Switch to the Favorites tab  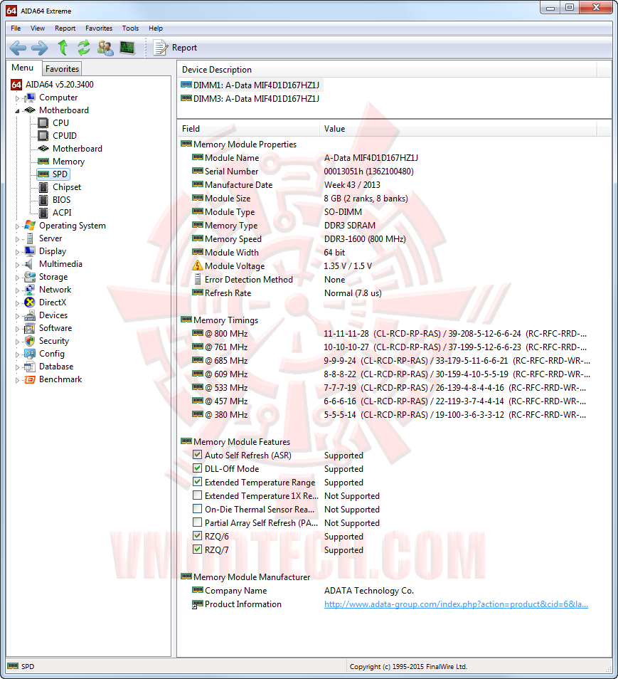(x=62, y=69)
